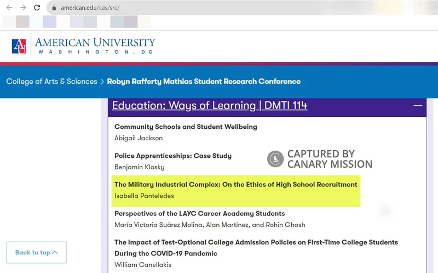Click the browser back arrow
Screen dimensions: 438x273
[x=9, y=8]
